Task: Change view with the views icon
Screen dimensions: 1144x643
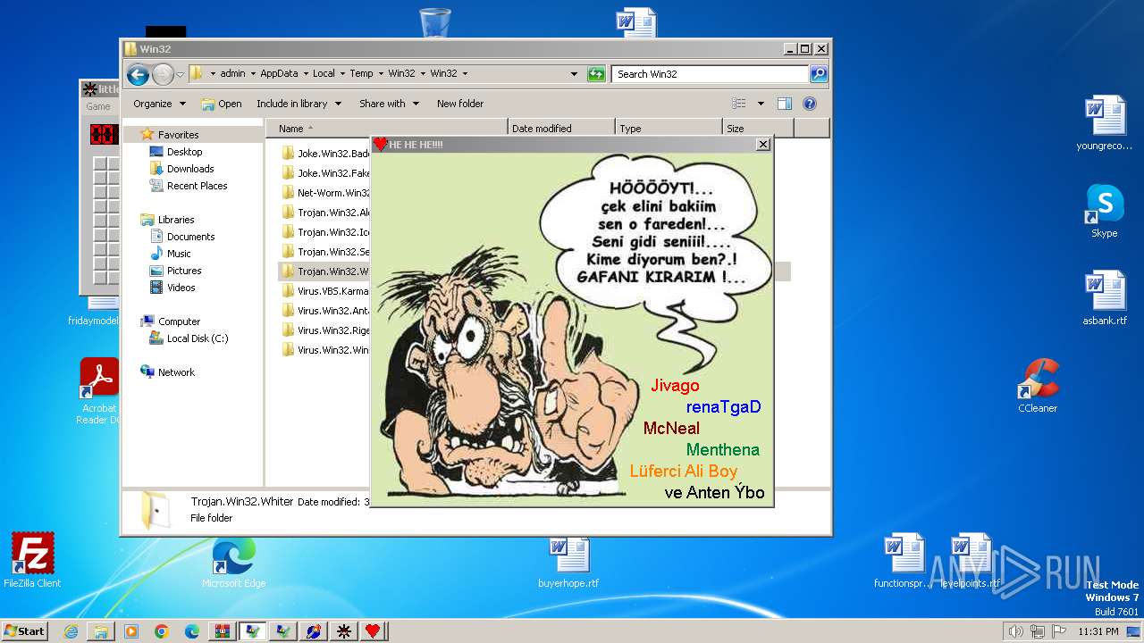Action: pos(739,104)
